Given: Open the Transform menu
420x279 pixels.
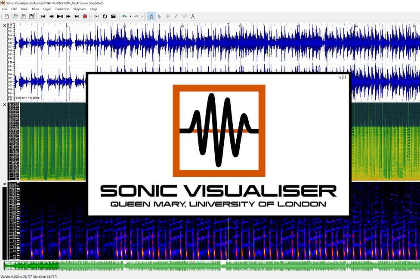Looking at the screenshot, I should coord(62,9).
